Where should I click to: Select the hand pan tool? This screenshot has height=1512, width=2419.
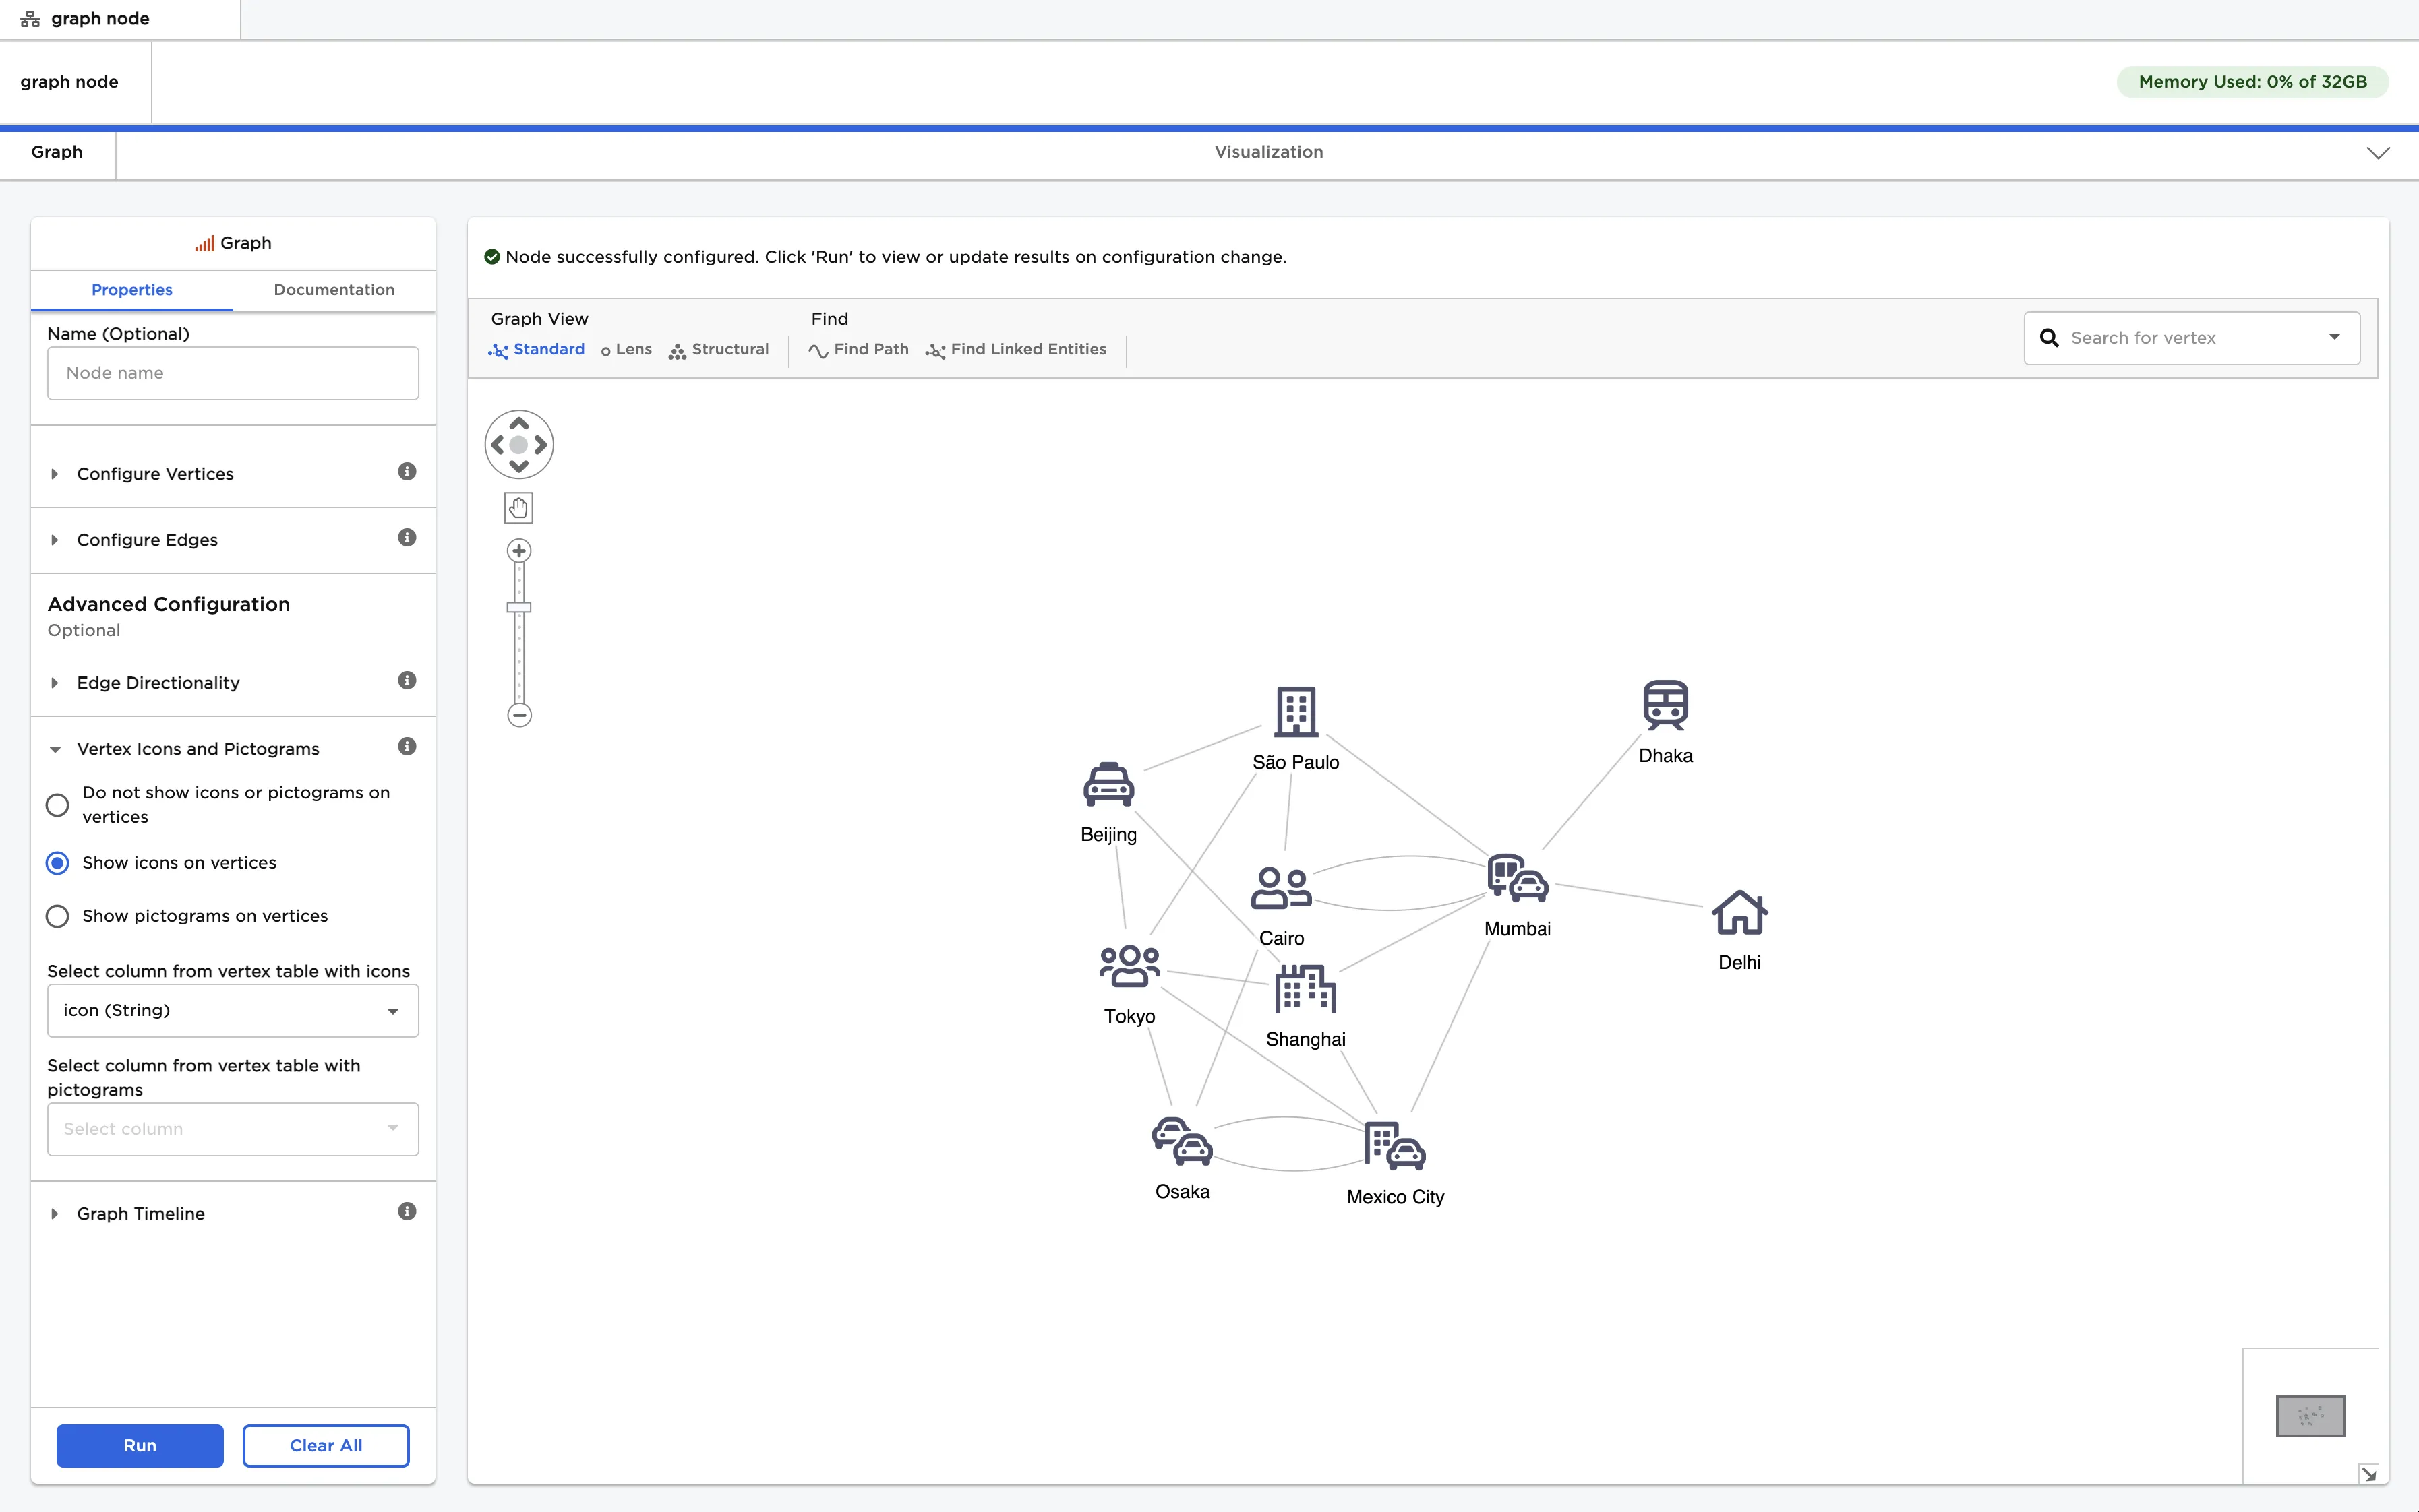(x=518, y=507)
